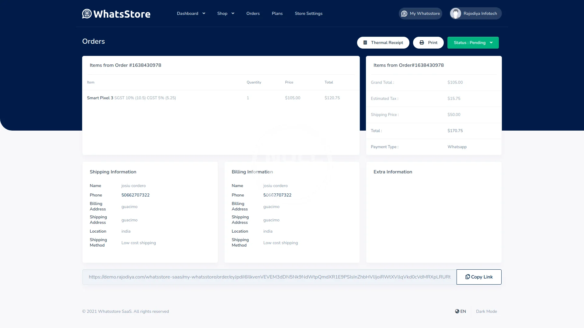Click the order URL input field
This screenshot has height=328, width=584.
coord(269,277)
